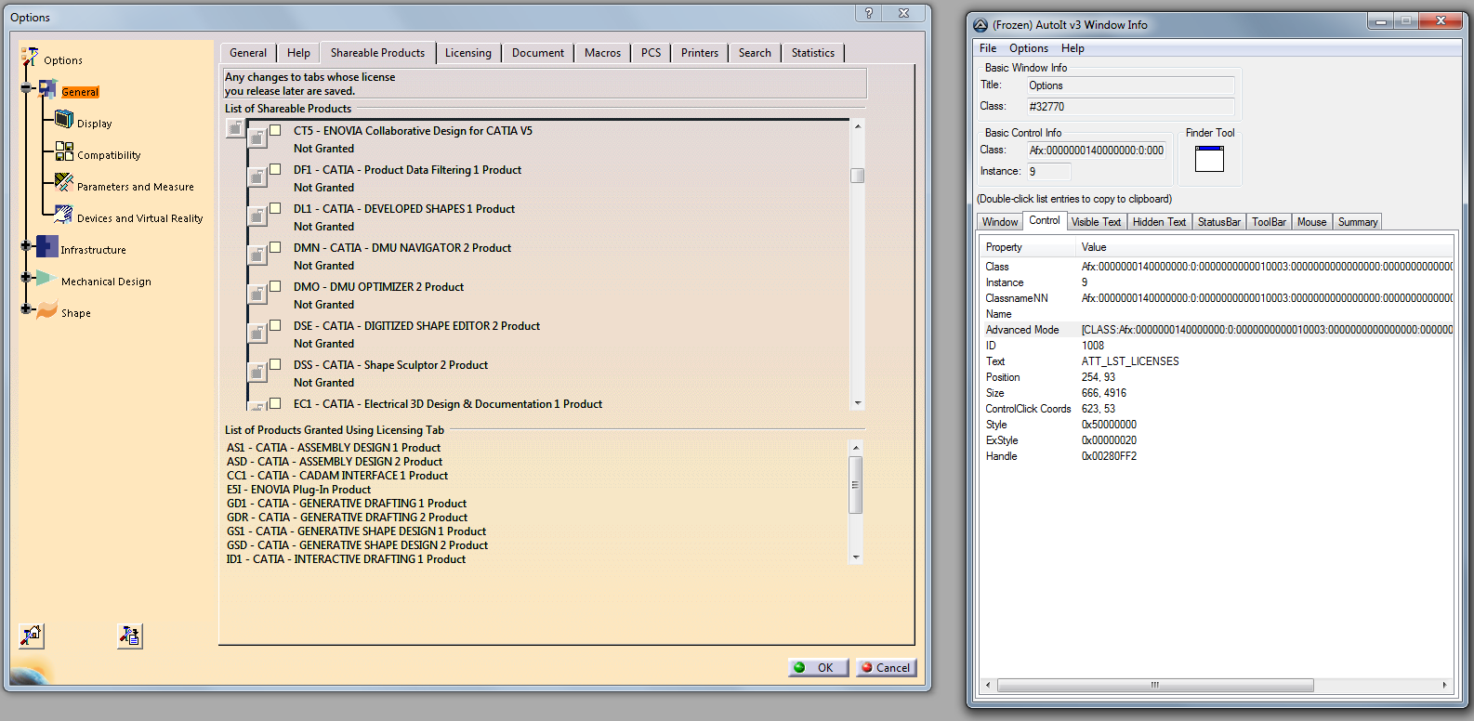Click the down arrow of the granted products scrollbar
The width and height of the screenshot is (1474, 721).
[x=856, y=557]
